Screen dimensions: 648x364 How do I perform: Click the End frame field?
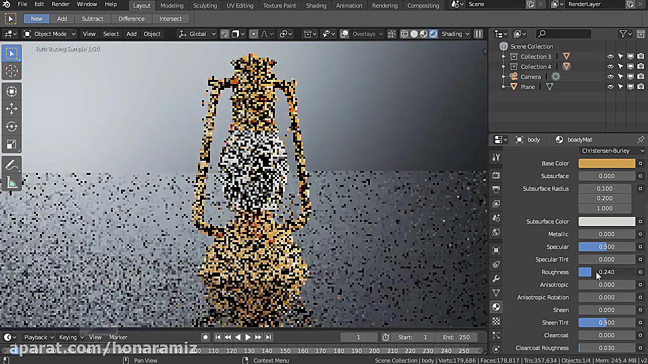coord(456,337)
